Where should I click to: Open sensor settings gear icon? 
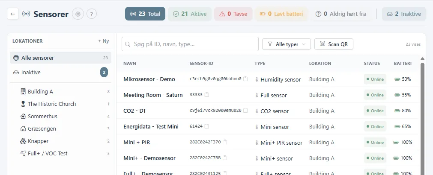pos(78,14)
